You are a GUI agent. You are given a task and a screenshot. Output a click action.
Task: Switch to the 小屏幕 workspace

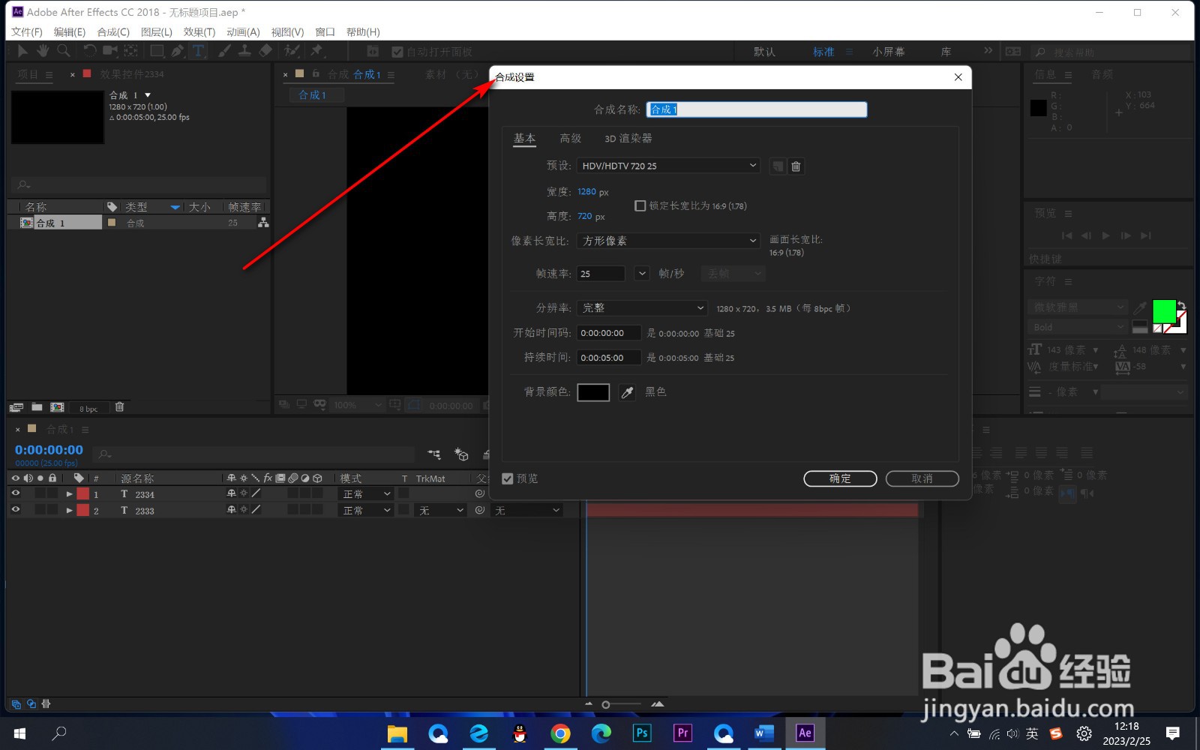coord(889,52)
